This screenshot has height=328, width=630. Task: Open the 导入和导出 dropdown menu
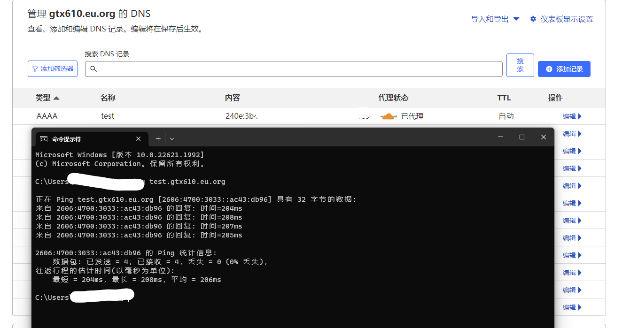point(495,19)
